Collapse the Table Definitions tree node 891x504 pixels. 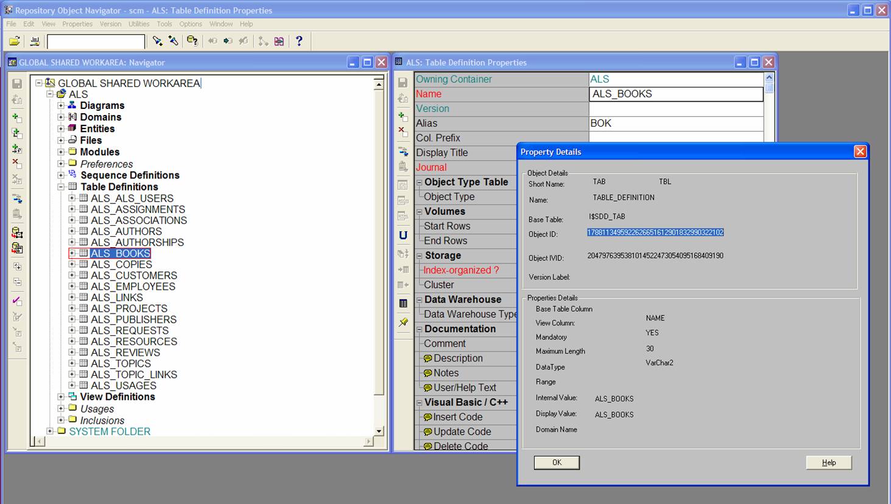pos(60,186)
